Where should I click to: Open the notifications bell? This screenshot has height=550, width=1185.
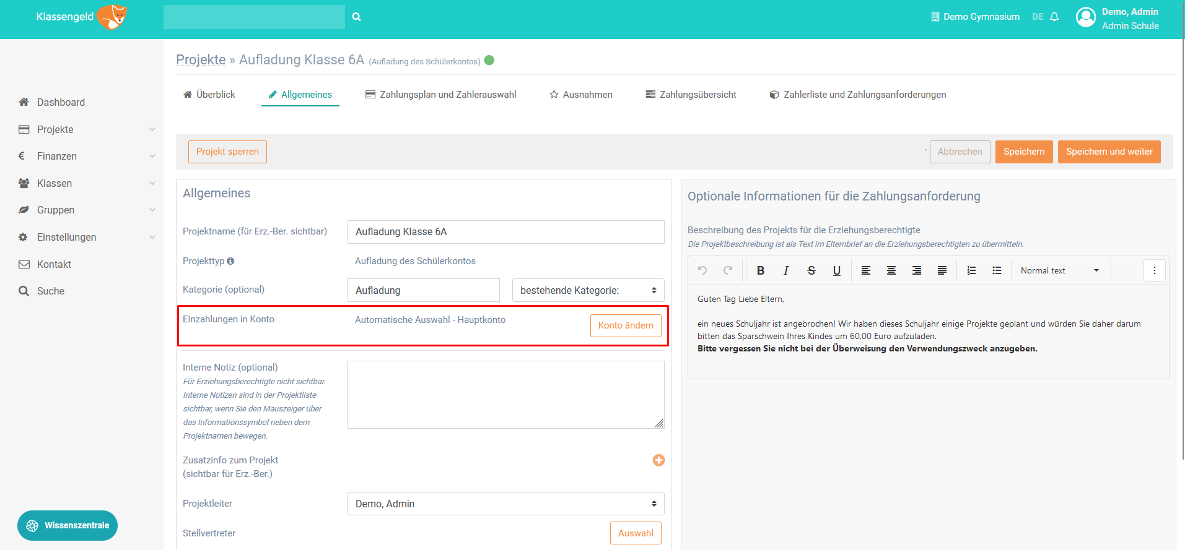[1054, 17]
